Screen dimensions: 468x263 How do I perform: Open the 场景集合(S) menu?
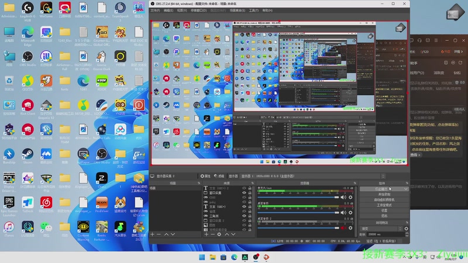point(238,11)
